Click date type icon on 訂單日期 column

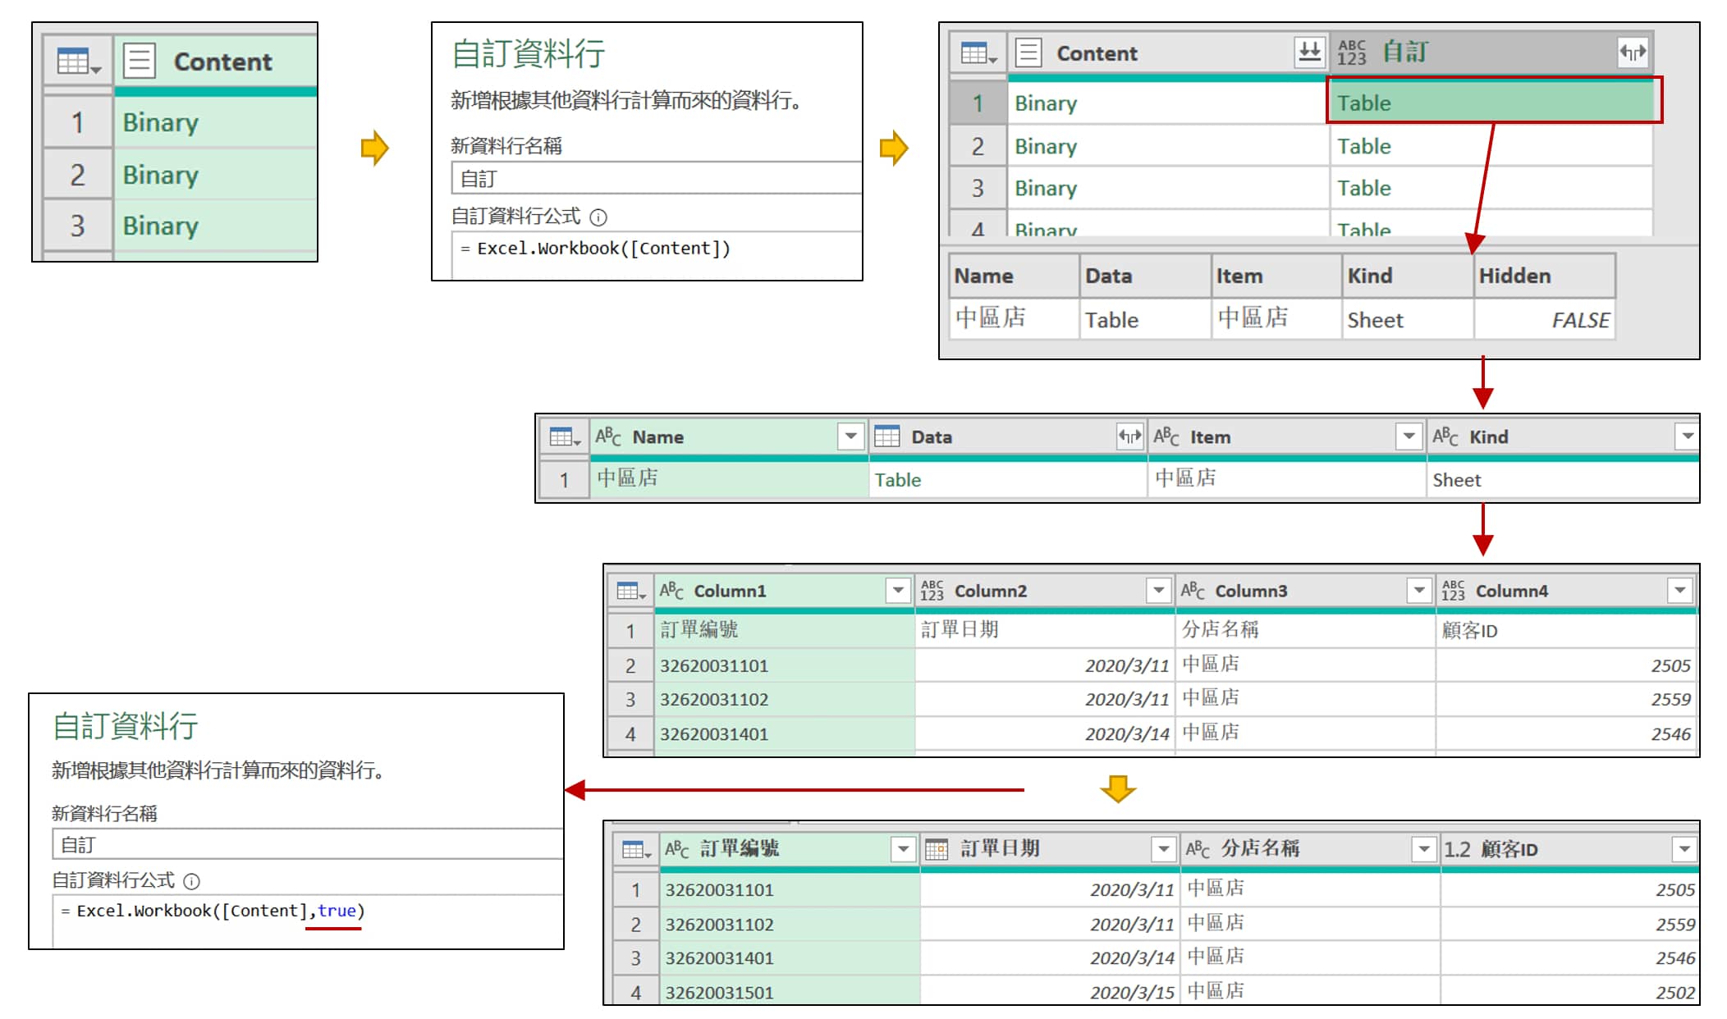coord(937,849)
